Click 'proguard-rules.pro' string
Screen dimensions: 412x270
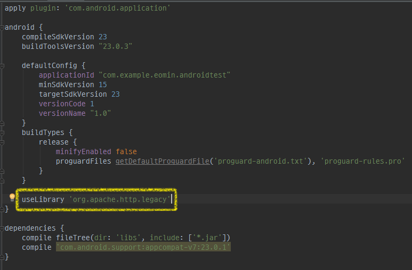(x=362, y=161)
